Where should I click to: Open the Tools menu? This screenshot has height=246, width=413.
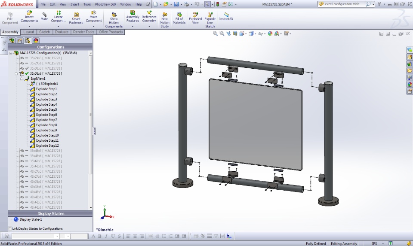[87, 4]
